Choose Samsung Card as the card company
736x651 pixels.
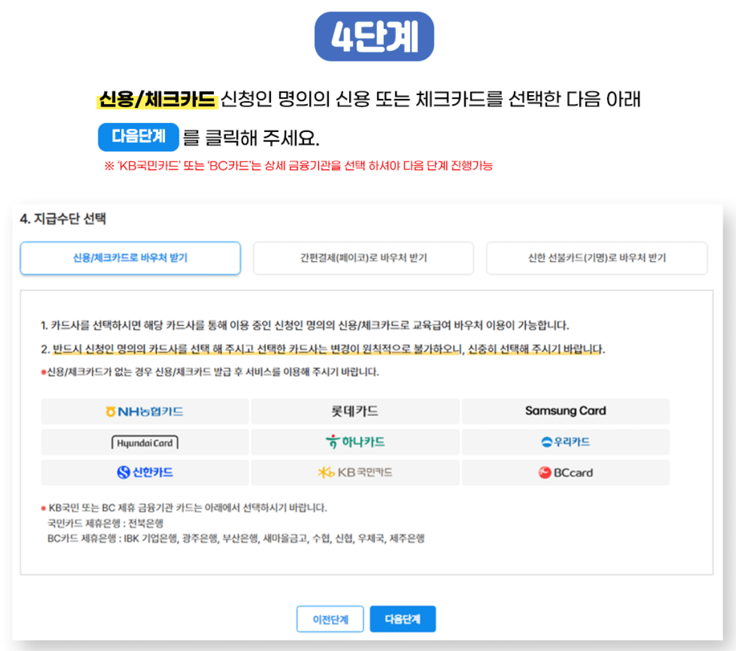pyautogui.click(x=565, y=412)
